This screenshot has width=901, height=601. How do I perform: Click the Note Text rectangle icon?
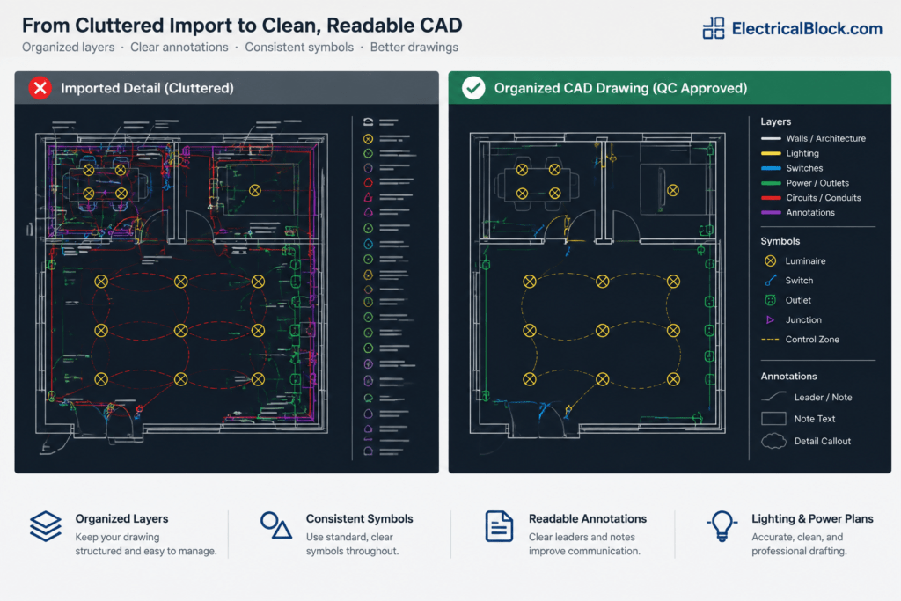(773, 419)
